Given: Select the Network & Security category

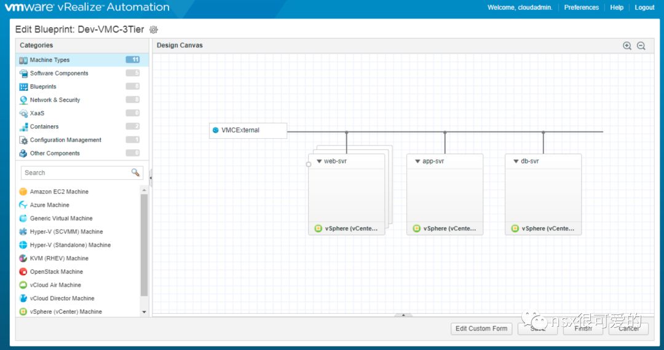Looking at the screenshot, I should (x=82, y=99).
